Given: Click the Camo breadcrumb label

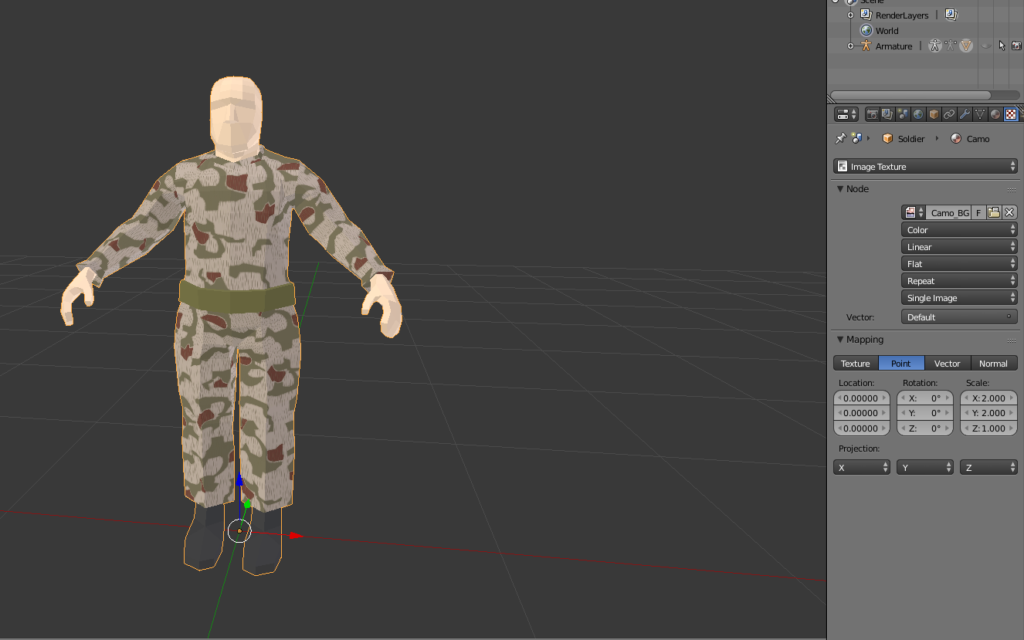Looking at the screenshot, I should pos(978,139).
